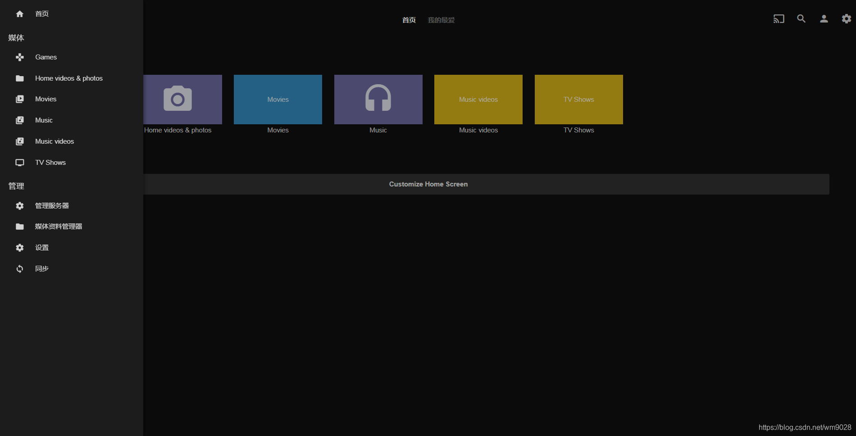The width and height of the screenshot is (856, 436).
Task: Click the Home videos & photos caption under tile
Action: click(178, 130)
